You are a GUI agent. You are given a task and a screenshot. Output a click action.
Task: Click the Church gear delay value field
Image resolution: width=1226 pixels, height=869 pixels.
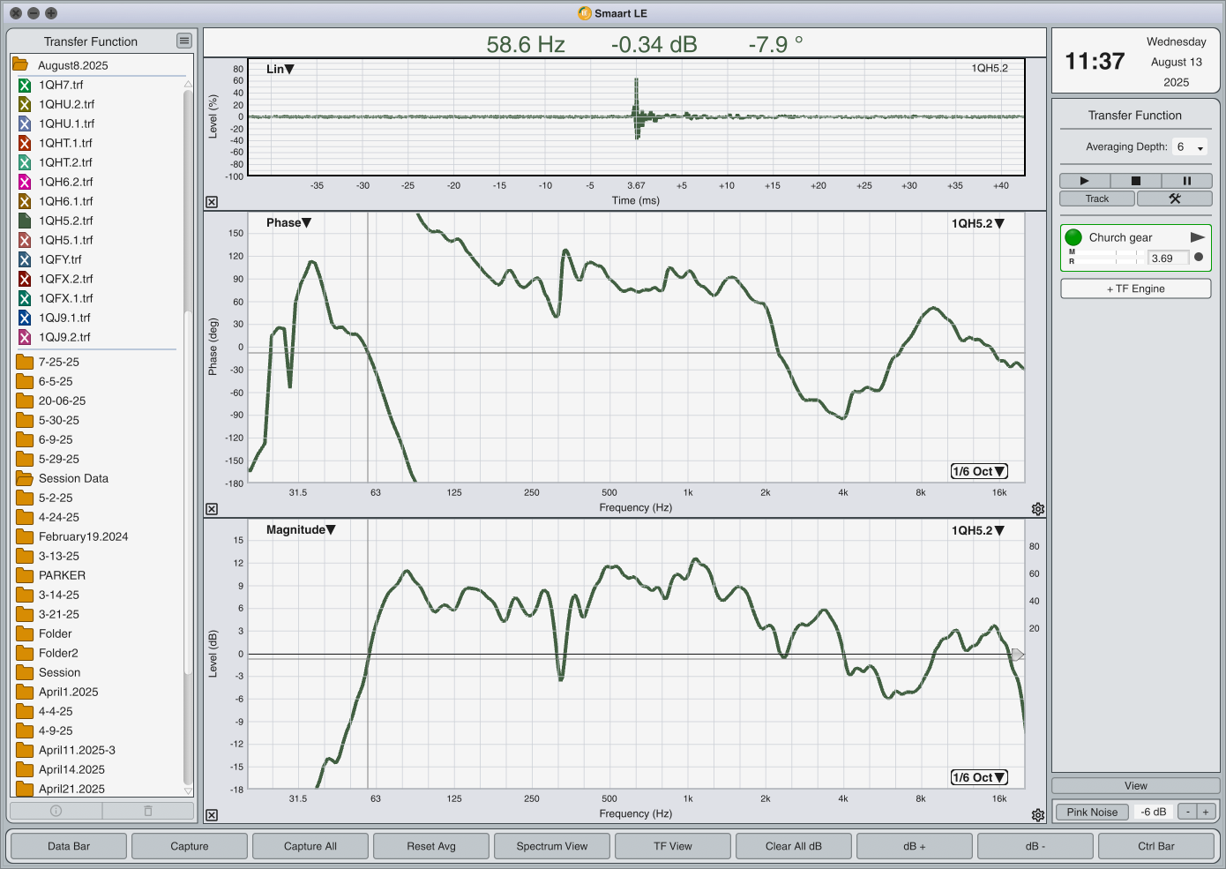coord(1168,258)
